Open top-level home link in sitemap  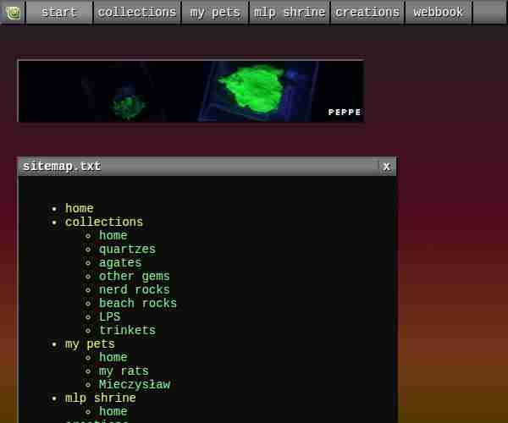click(80, 209)
